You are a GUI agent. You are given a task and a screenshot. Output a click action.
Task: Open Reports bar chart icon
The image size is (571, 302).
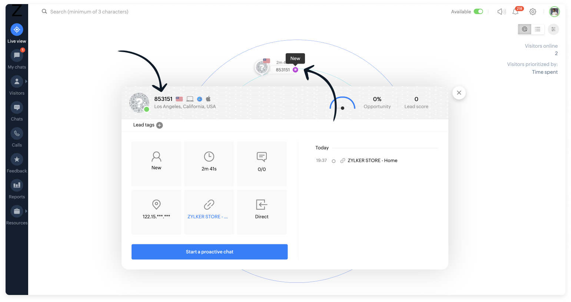tap(17, 185)
